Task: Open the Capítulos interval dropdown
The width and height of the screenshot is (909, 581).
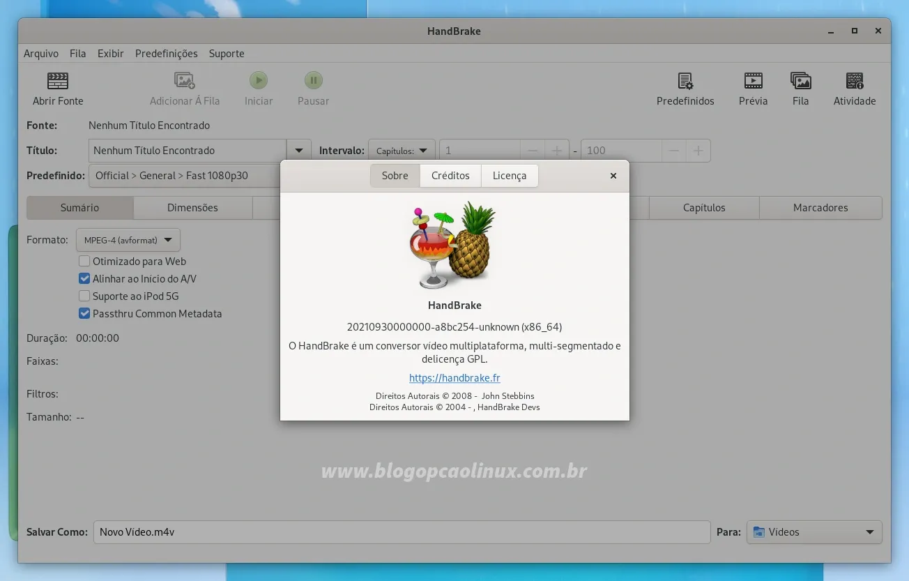Action: click(x=402, y=151)
